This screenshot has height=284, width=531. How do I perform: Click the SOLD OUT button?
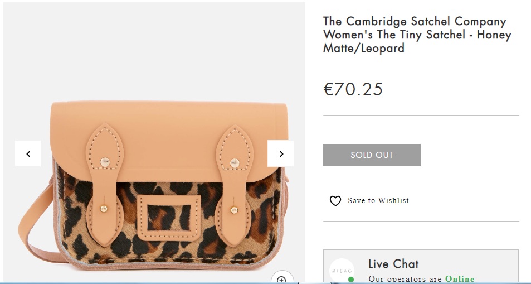point(372,155)
